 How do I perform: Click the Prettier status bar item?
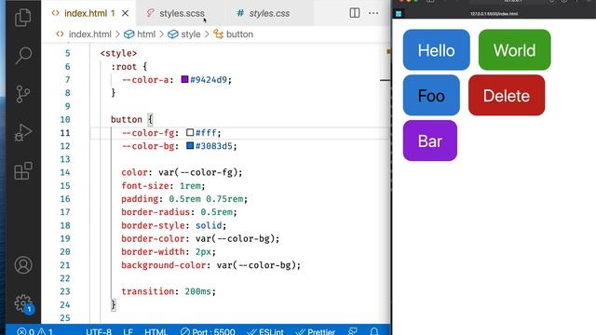pos(316,331)
